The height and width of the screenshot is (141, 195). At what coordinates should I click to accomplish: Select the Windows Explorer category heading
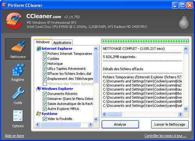pos(57,89)
